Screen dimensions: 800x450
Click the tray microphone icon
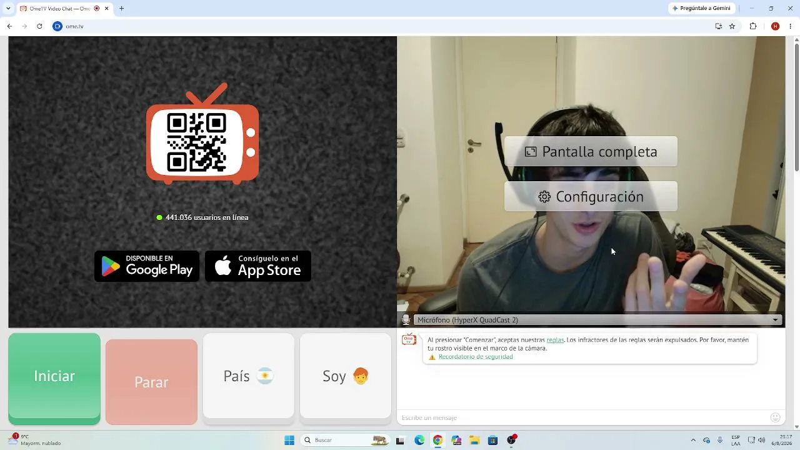tap(720, 441)
